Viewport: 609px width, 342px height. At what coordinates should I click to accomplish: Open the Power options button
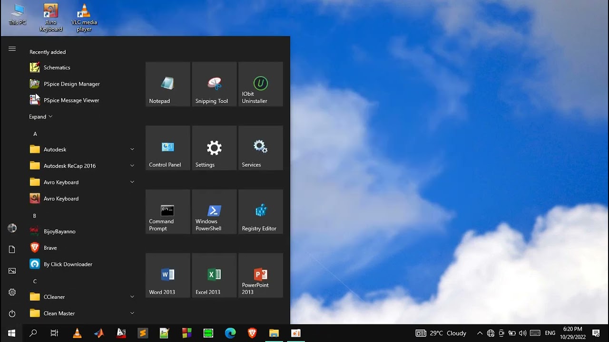click(x=12, y=313)
